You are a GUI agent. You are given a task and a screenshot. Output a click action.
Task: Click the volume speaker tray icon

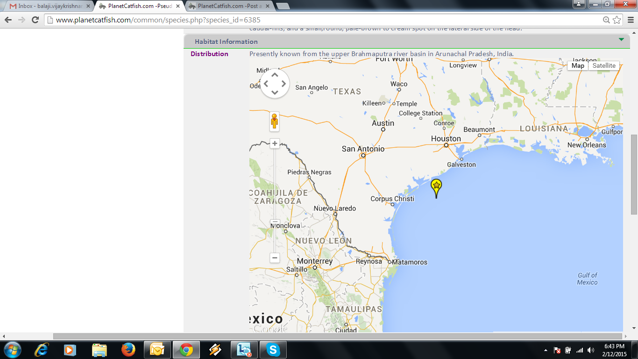591,350
